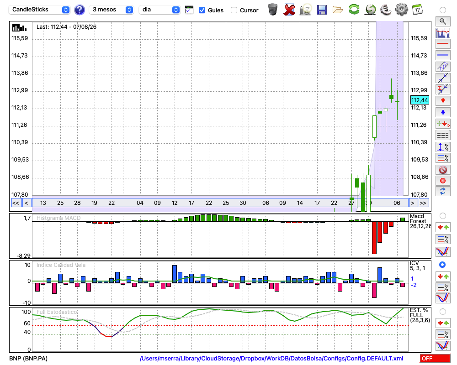Screen dimensions: 457x365
Task: Click the date timeline scroll bar
Action: tap(220, 203)
